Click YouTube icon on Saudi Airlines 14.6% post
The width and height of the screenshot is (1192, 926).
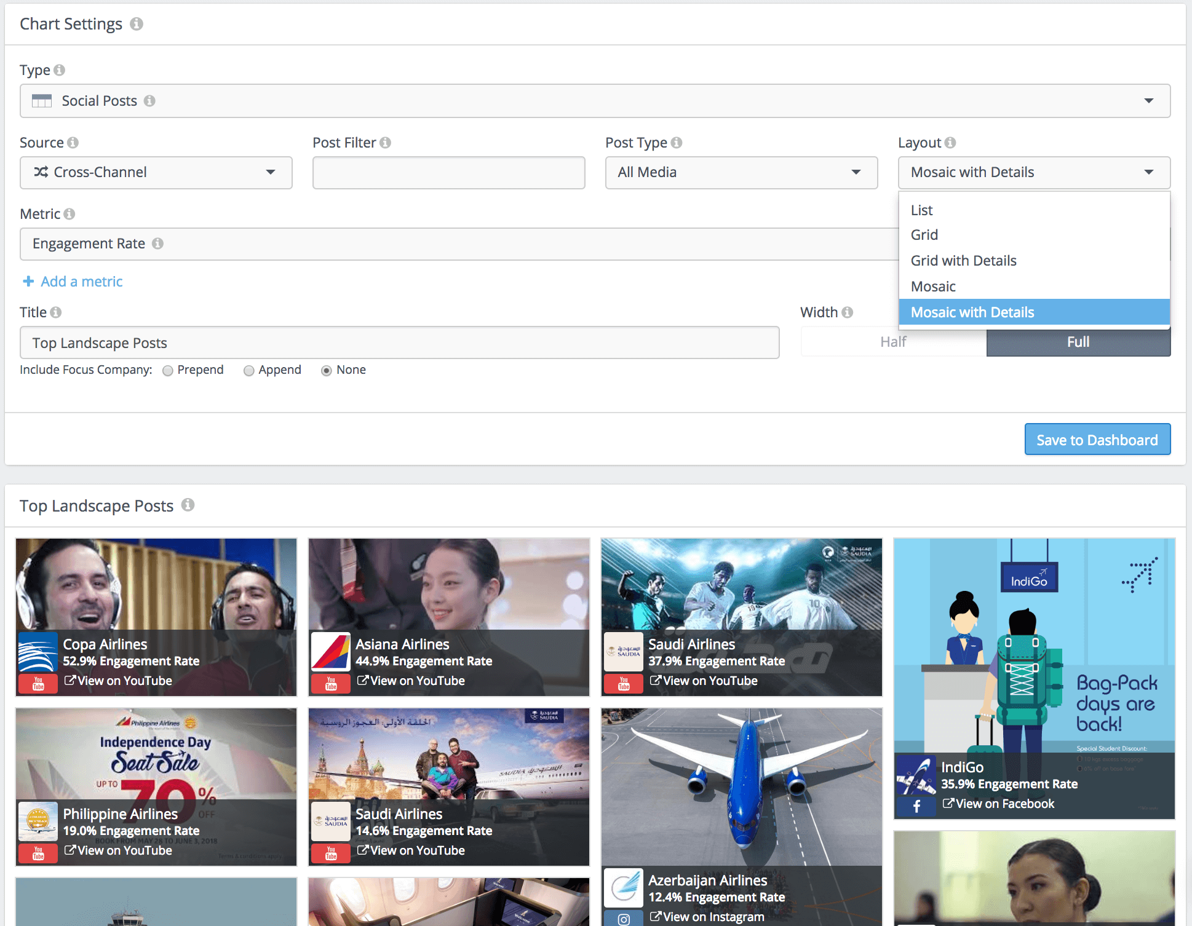point(331,853)
